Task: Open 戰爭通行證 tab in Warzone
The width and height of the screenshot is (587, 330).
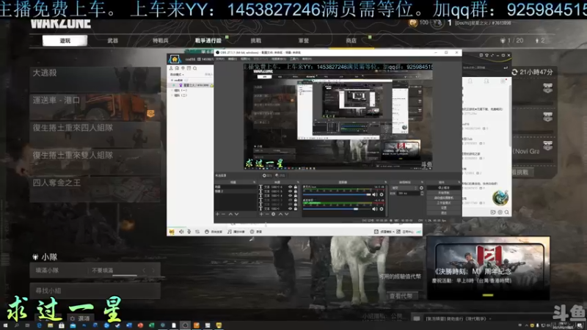Action: point(208,40)
